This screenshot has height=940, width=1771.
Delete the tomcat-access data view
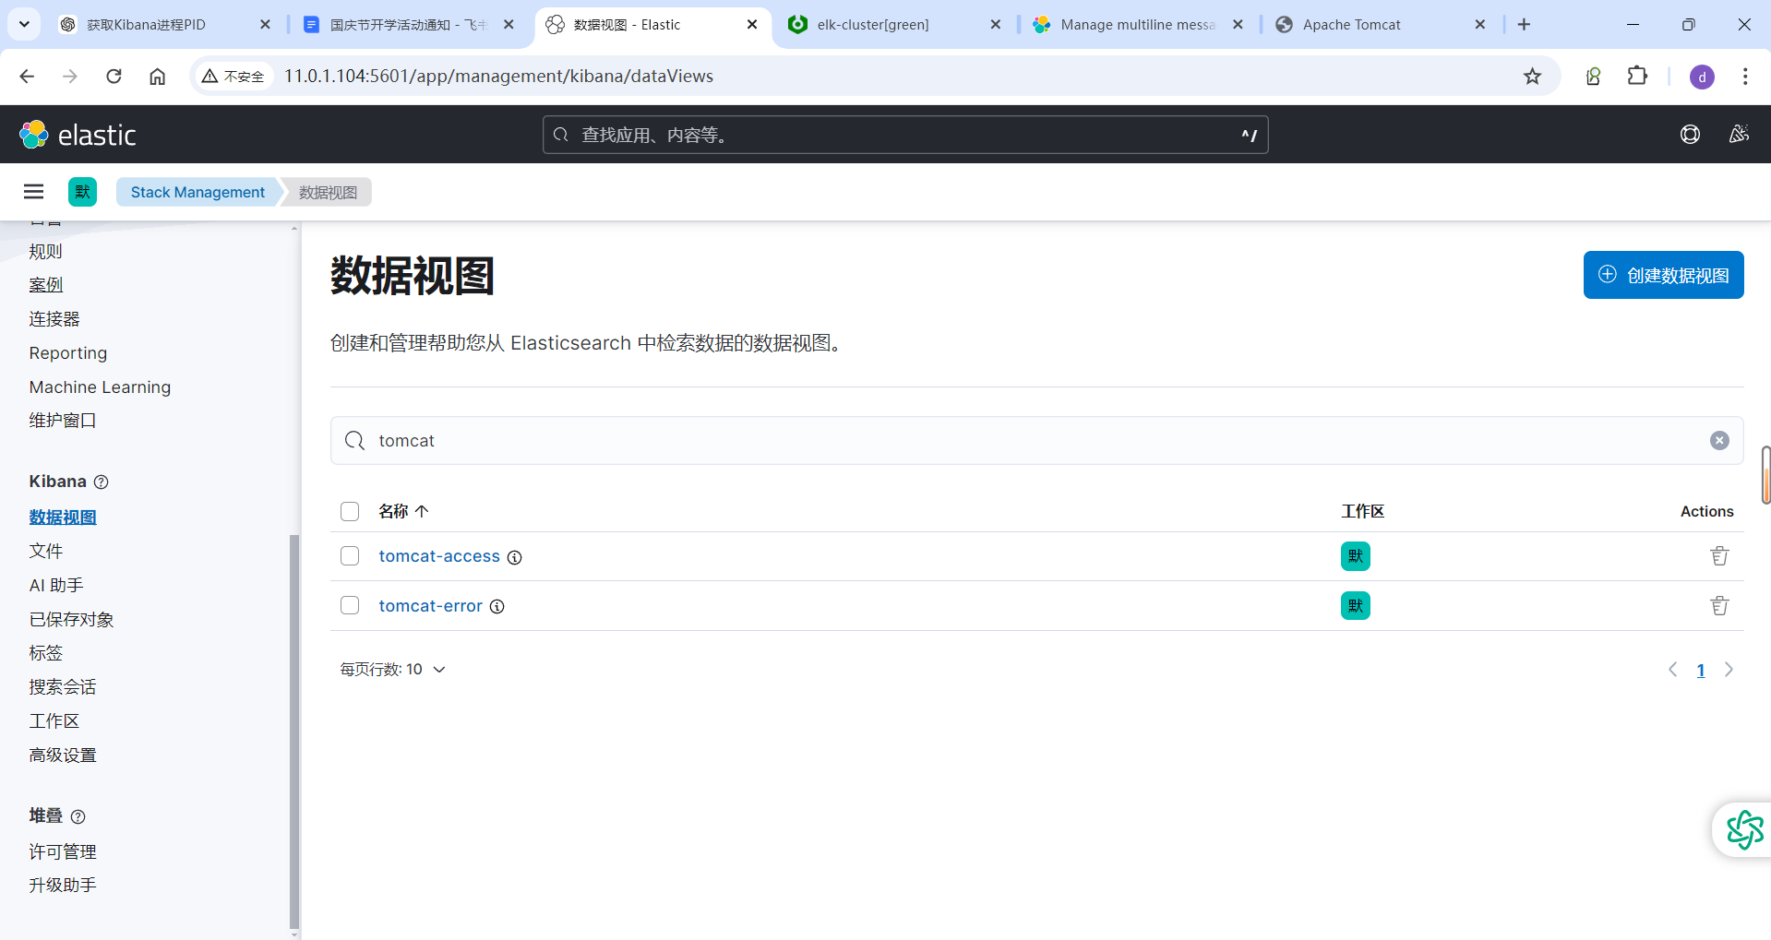click(x=1719, y=556)
